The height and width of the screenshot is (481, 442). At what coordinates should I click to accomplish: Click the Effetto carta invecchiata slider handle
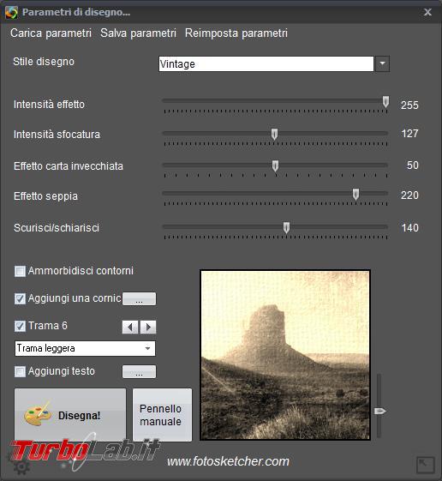coord(275,166)
